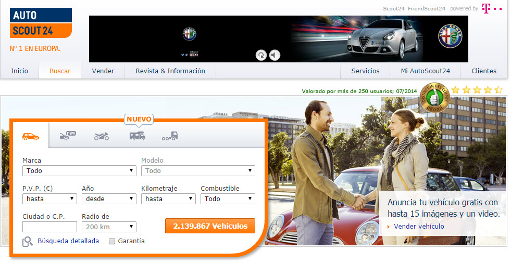The width and height of the screenshot is (511, 264).
Task: Open the Servicios menu
Action: tap(365, 71)
